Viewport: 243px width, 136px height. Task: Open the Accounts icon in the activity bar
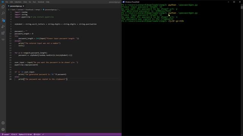point(3,123)
